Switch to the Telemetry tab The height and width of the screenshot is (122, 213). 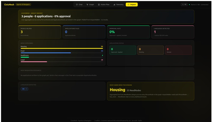coord(118,4)
